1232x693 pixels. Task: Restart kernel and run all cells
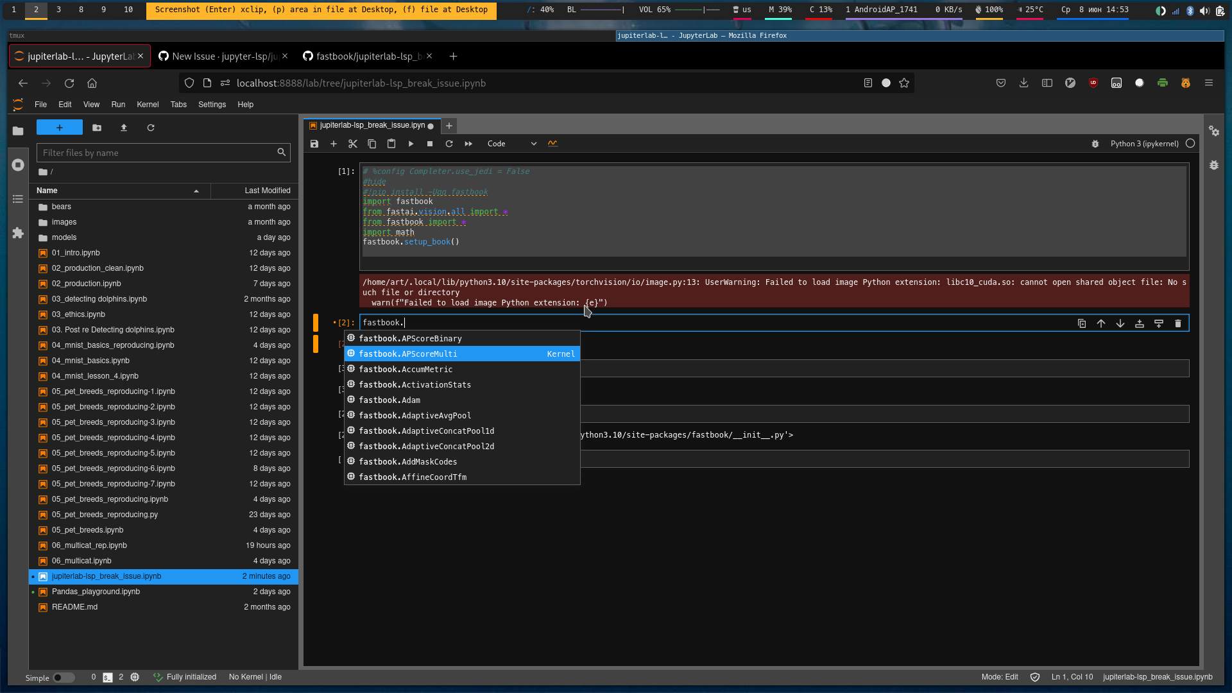pyautogui.click(x=468, y=144)
